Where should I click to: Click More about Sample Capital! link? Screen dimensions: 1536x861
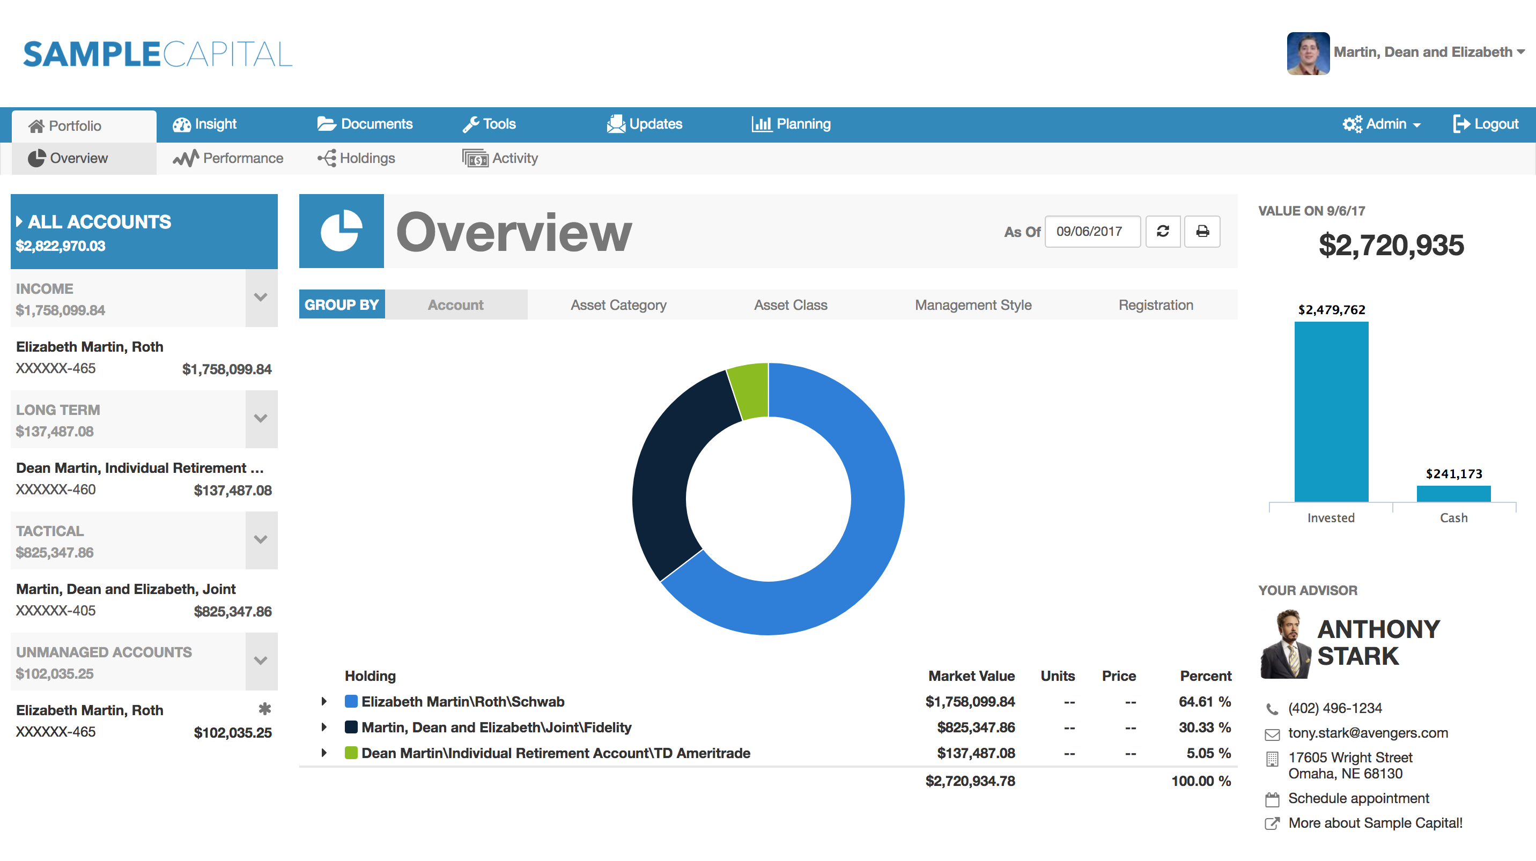tap(1375, 822)
